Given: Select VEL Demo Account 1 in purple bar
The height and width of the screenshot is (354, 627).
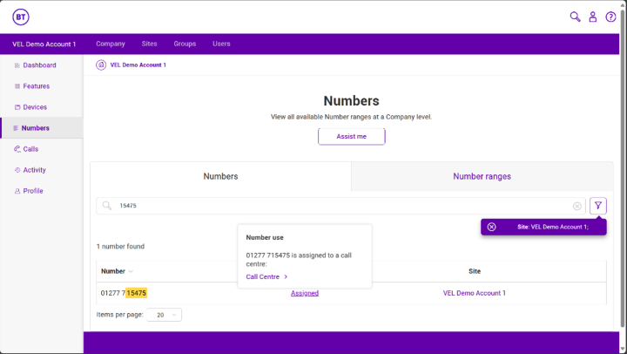Looking at the screenshot, I should coord(44,44).
